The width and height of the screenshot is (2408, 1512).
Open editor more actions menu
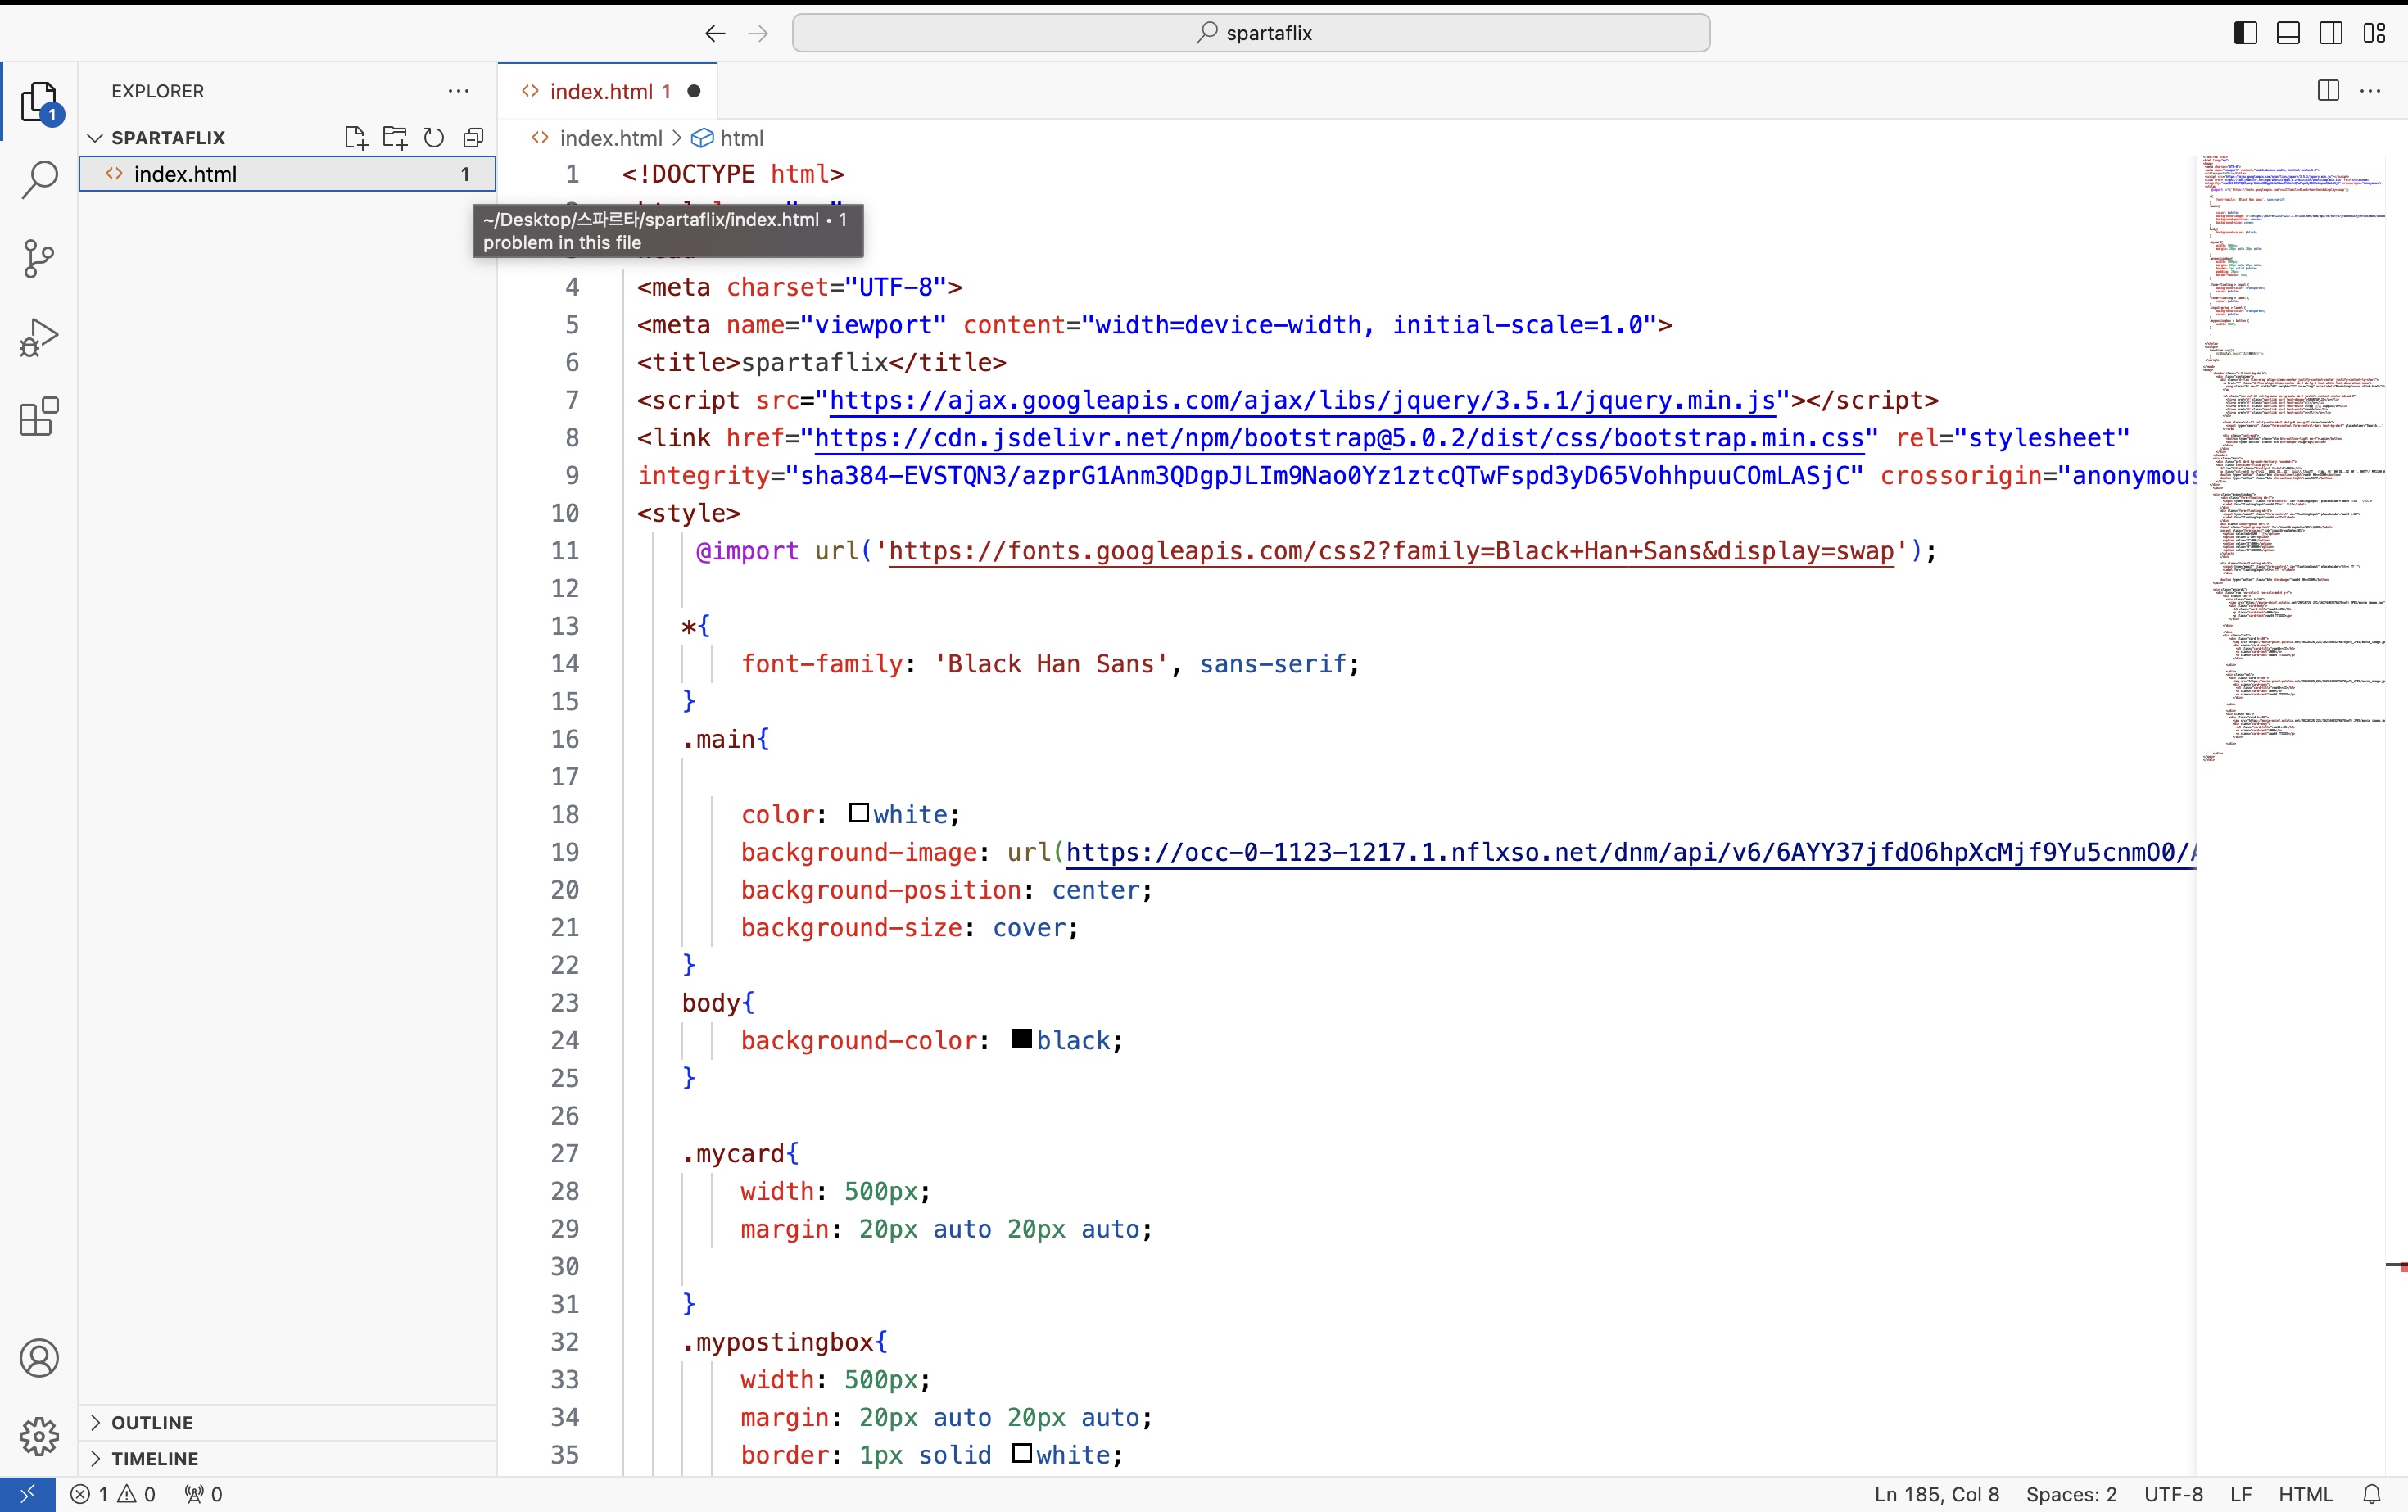[2371, 91]
